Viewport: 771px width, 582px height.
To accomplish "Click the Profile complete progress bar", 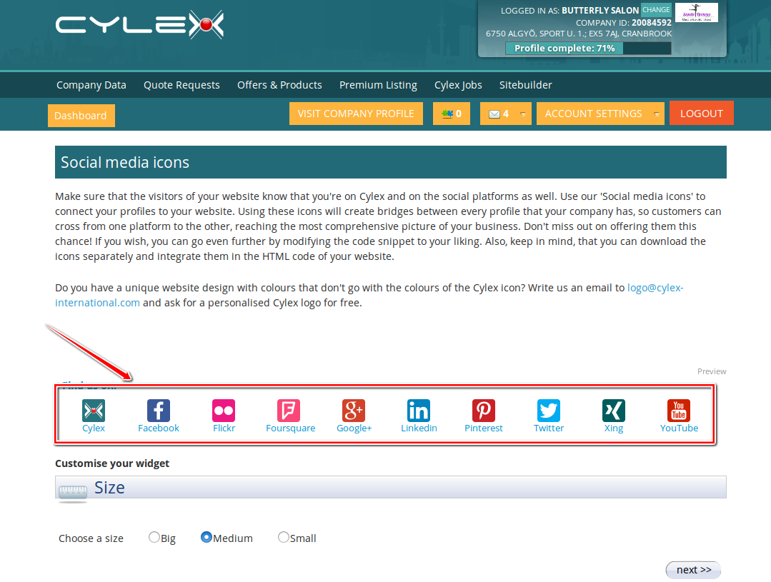I will [563, 48].
